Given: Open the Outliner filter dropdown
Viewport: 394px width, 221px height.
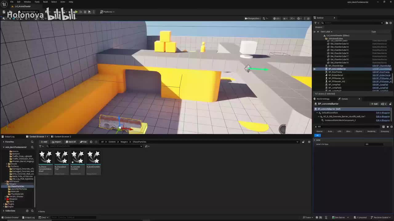Looking at the screenshot, I should tap(316, 23).
